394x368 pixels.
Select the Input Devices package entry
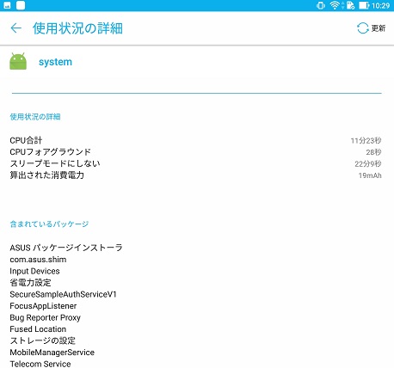[x=34, y=271]
